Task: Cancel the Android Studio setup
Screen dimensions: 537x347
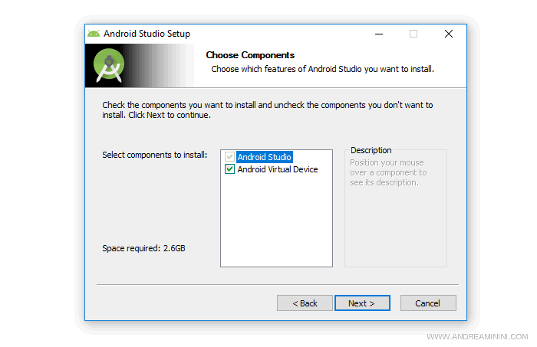Action: click(x=428, y=303)
